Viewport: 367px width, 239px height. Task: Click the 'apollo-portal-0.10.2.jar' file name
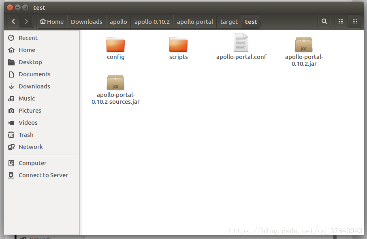[304, 61]
